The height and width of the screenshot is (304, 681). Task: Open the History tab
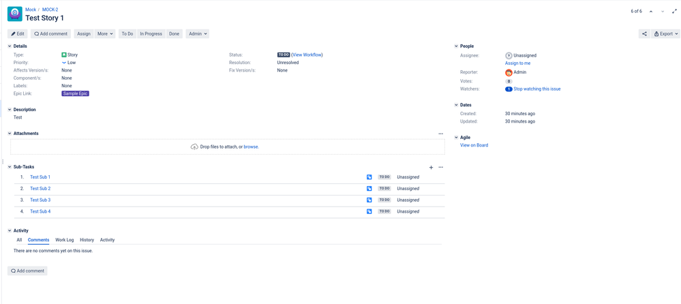(x=87, y=240)
